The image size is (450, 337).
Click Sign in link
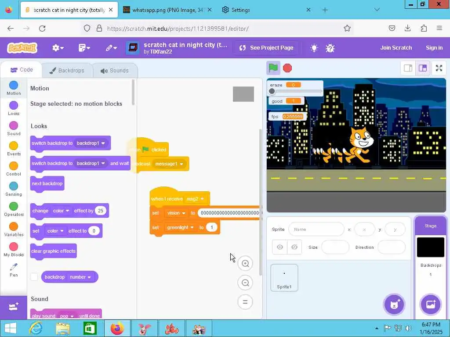tap(434, 48)
